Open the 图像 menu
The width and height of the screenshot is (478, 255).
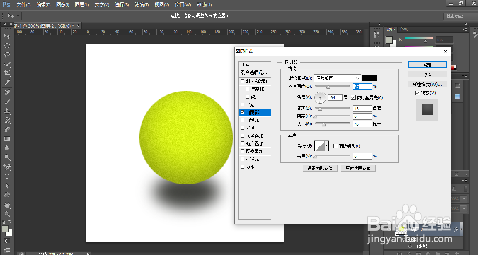tap(63, 5)
